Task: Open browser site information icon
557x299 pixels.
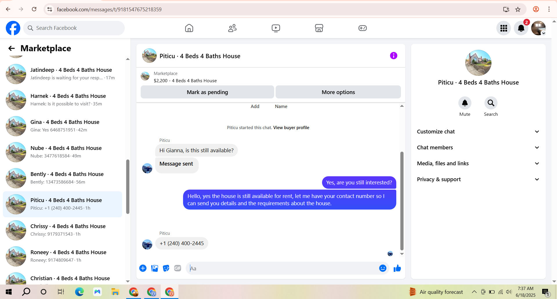Action: tap(50, 9)
